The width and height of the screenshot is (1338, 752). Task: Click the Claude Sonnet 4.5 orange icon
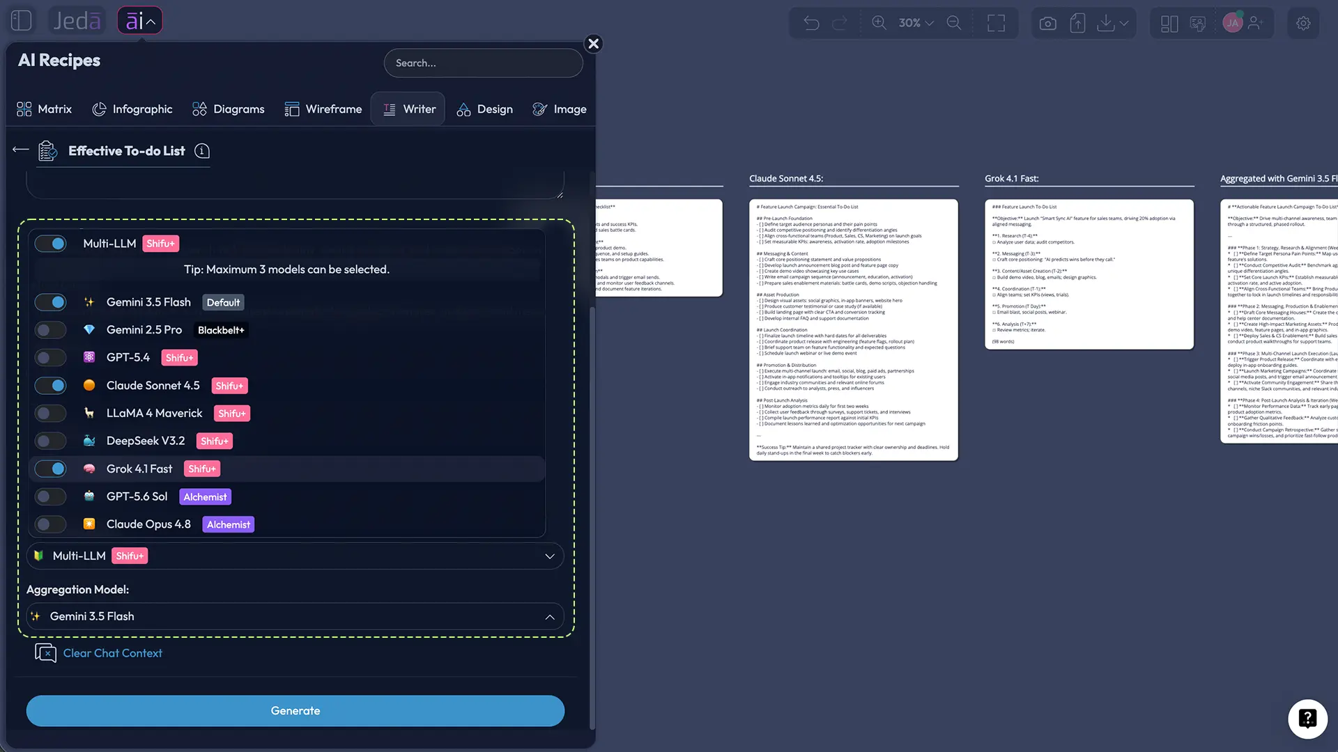[x=89, y=385]
